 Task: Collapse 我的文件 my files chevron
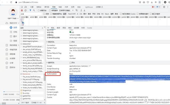click(19, 23)
